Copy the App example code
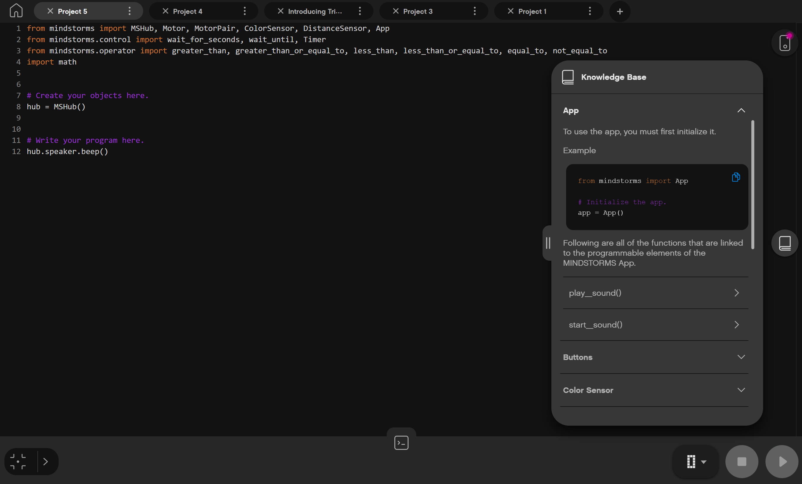Viewport: 802px width, 484px height. [x=736, y=177]
